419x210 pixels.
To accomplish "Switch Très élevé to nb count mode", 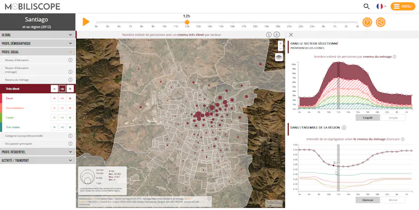I will 62,89.
